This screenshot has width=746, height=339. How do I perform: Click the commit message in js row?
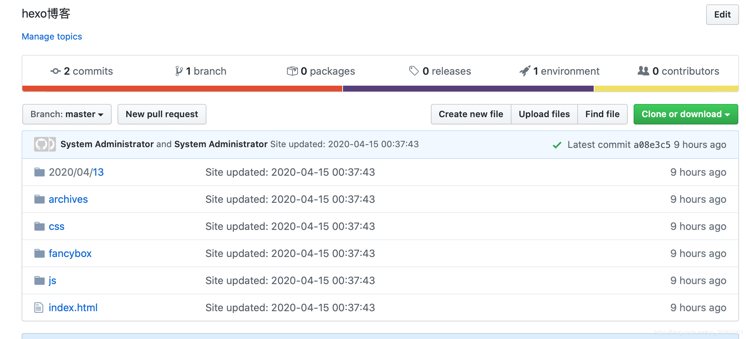coord(290,280)
